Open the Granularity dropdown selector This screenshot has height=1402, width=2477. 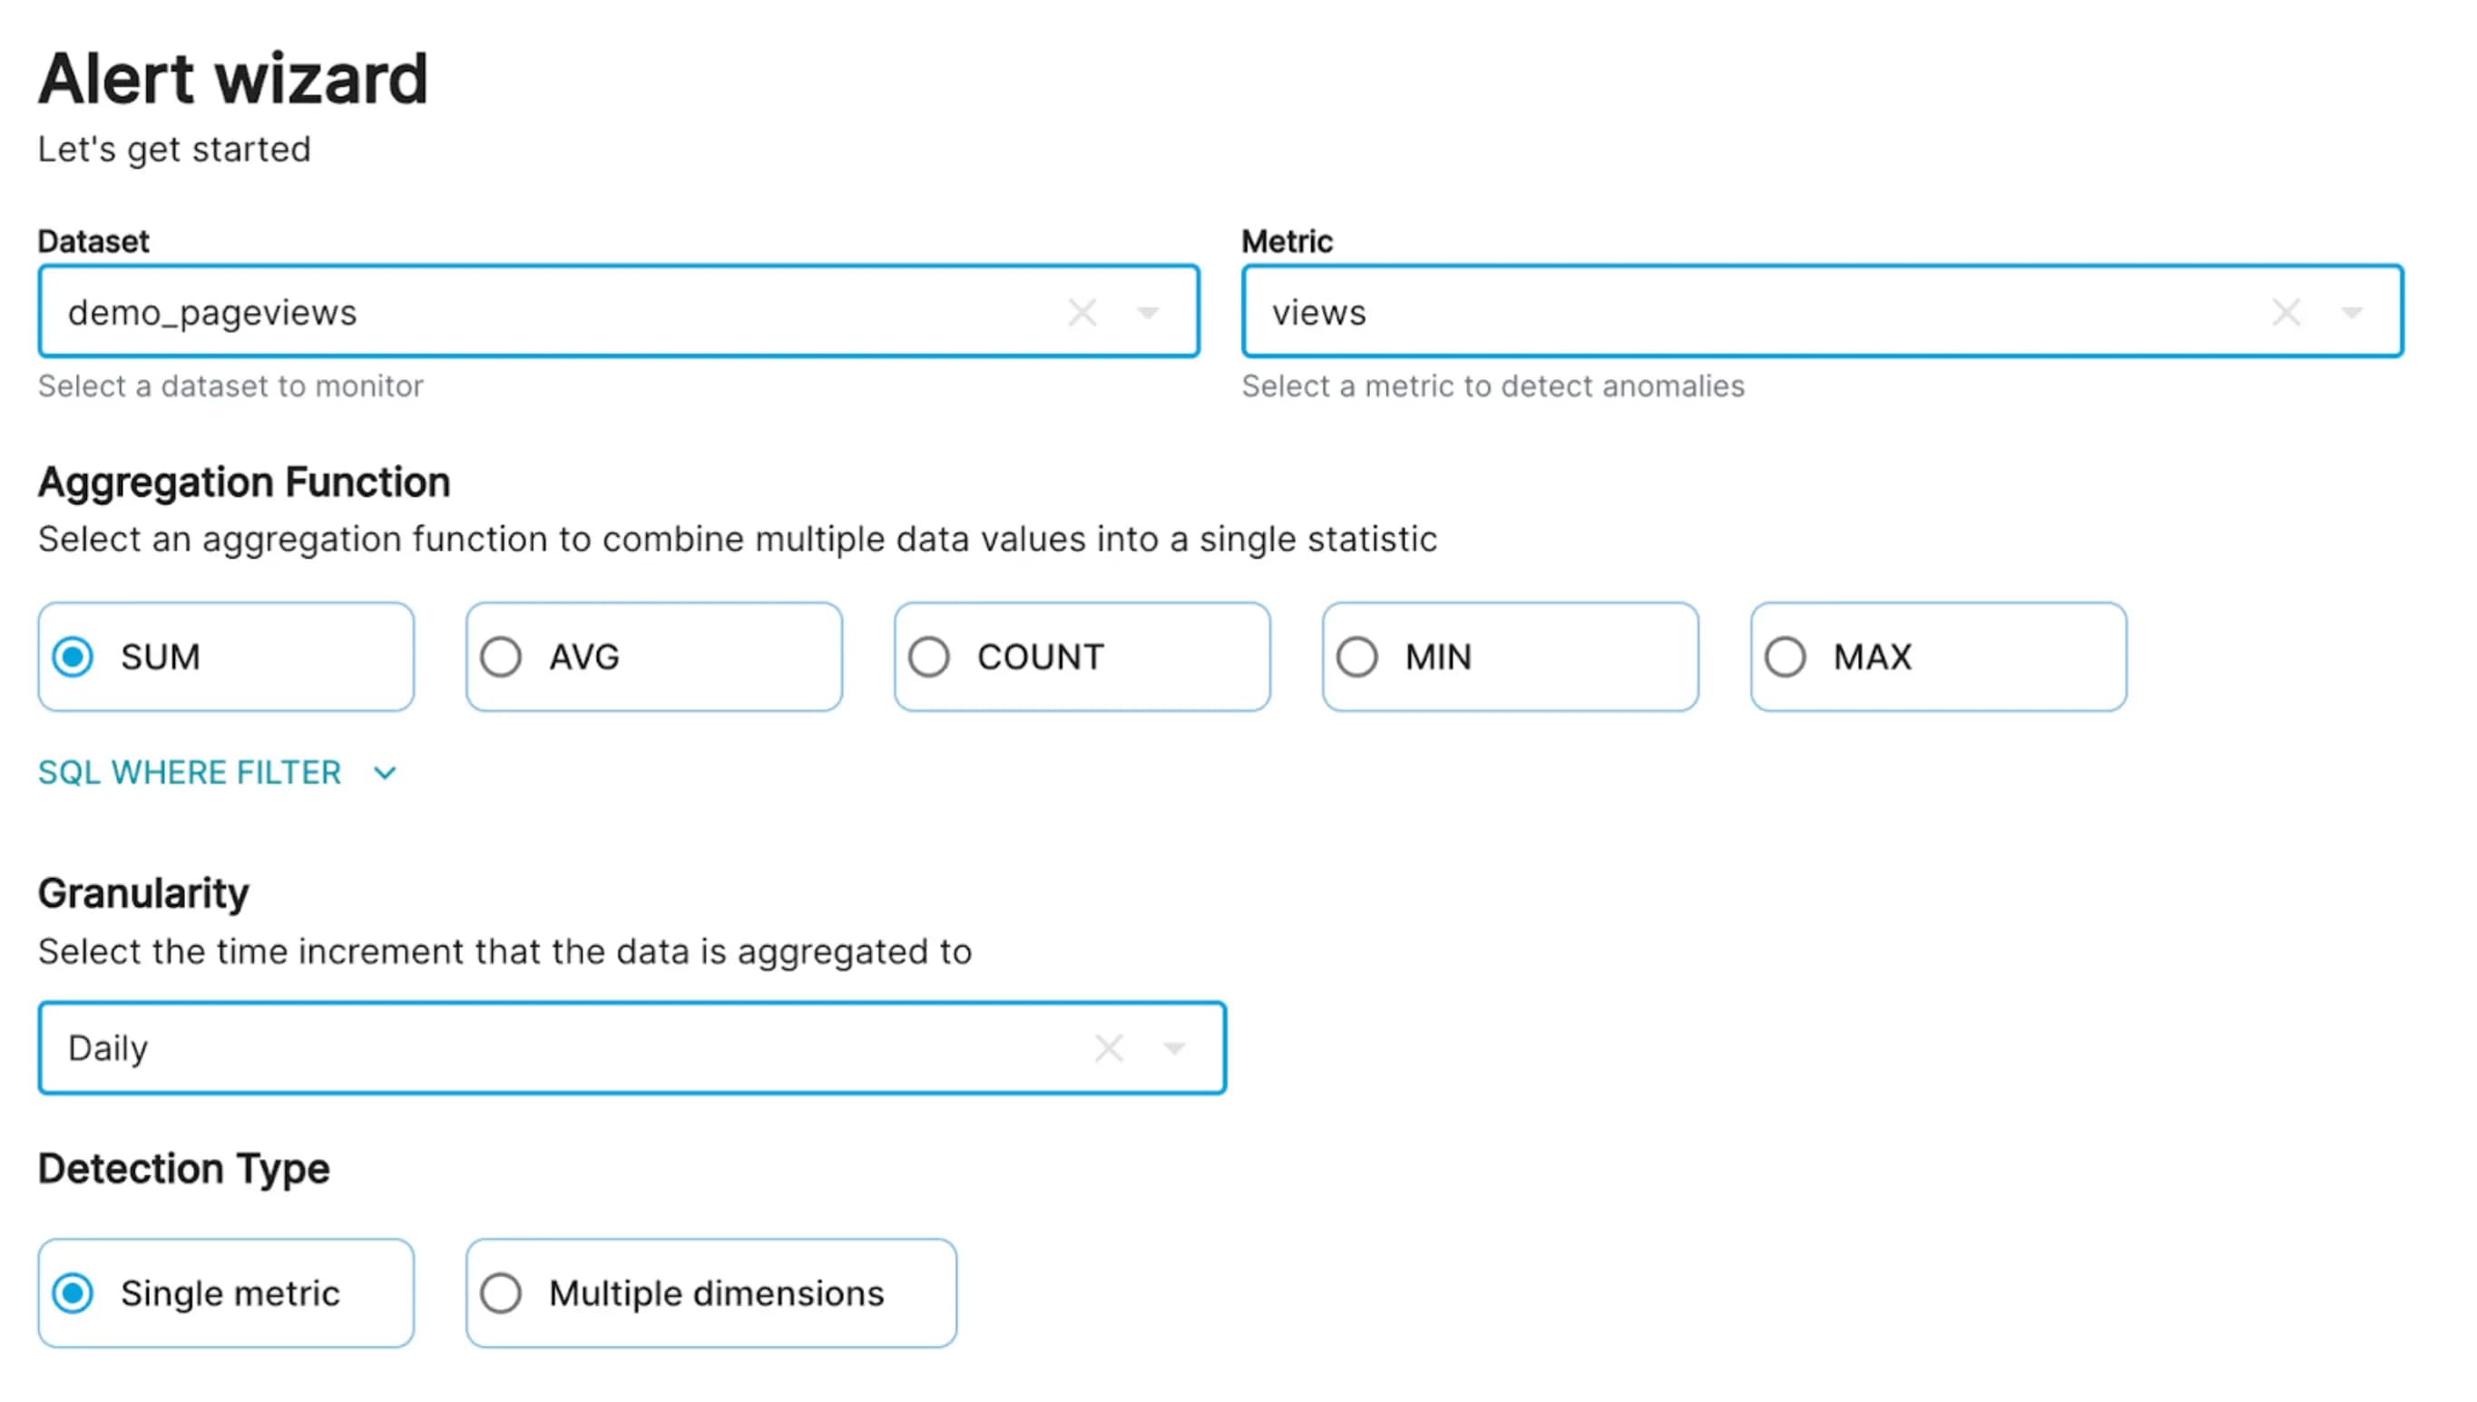[1178, 1047]
